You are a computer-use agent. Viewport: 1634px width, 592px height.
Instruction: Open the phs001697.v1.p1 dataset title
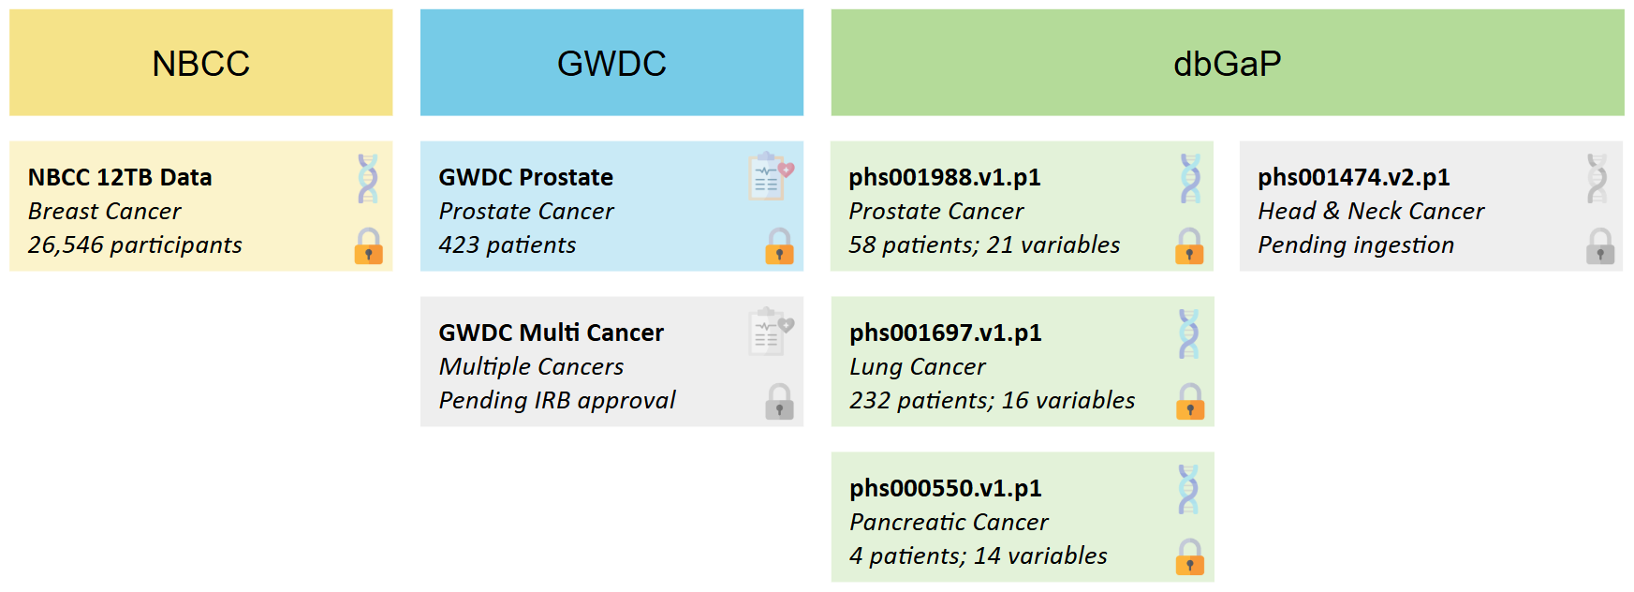point(945,333)
